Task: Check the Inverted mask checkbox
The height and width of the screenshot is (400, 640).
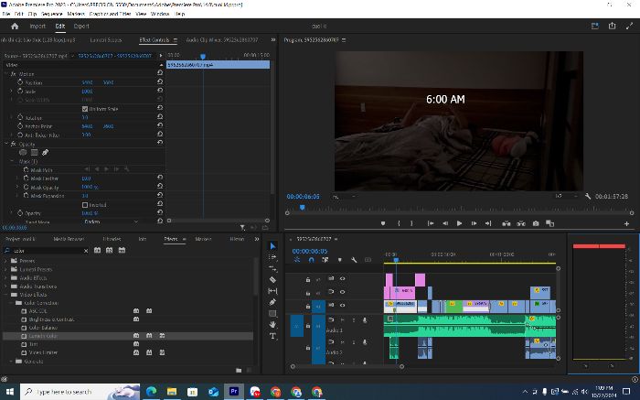Action: point(85,205)
